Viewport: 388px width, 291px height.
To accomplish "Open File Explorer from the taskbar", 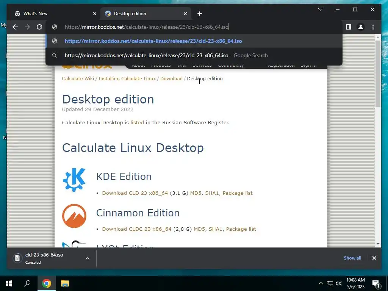I will (x=65, y=283).
